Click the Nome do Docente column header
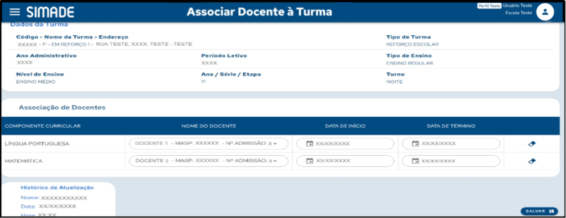Screen dimensions: 566x218 pyautogui.click(x=208, y=126)
